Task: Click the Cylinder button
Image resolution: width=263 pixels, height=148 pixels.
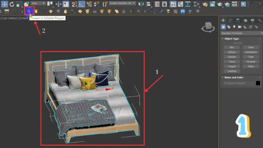Action: [232, 57]
